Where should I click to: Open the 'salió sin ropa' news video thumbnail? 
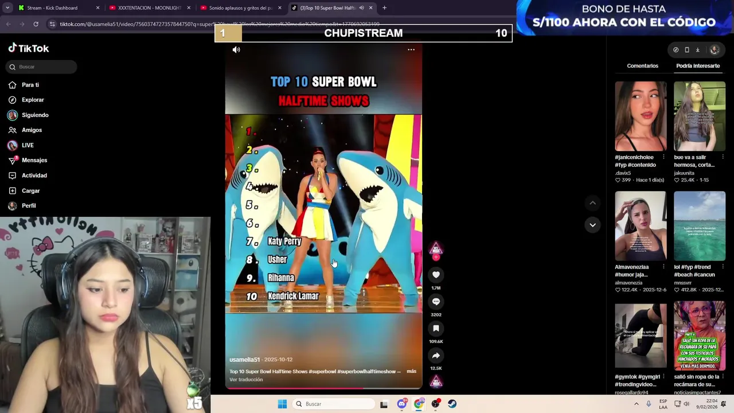tap(700, 336)
